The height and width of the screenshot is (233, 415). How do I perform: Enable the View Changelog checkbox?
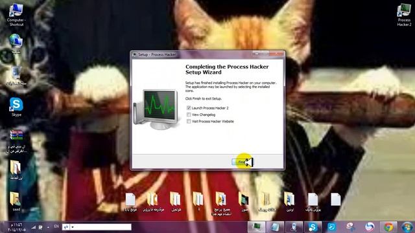click(189, 115)
